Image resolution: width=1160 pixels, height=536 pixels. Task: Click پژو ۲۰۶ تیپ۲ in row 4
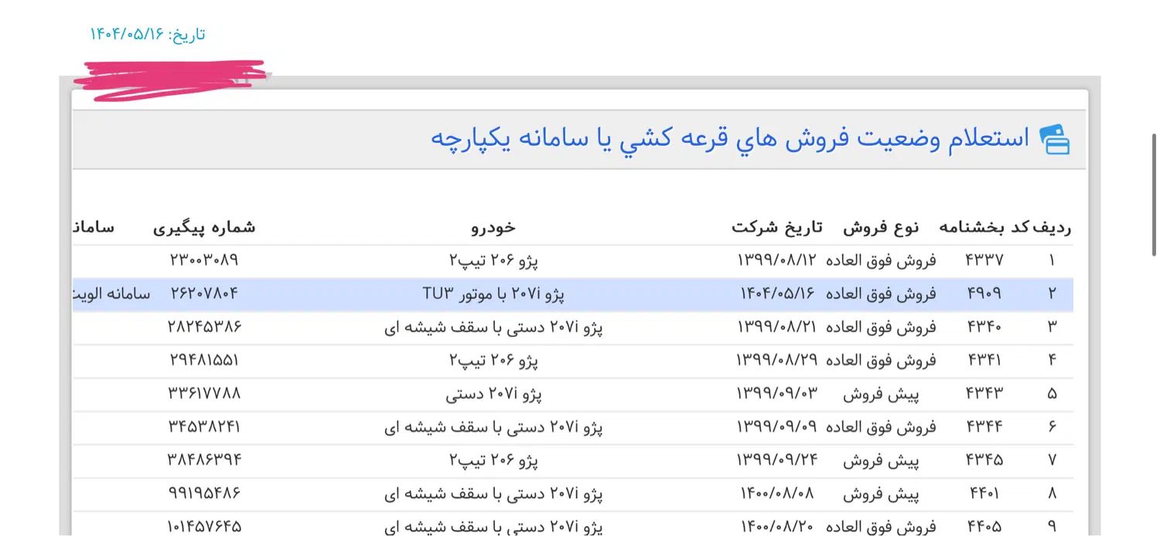(493, 360)
